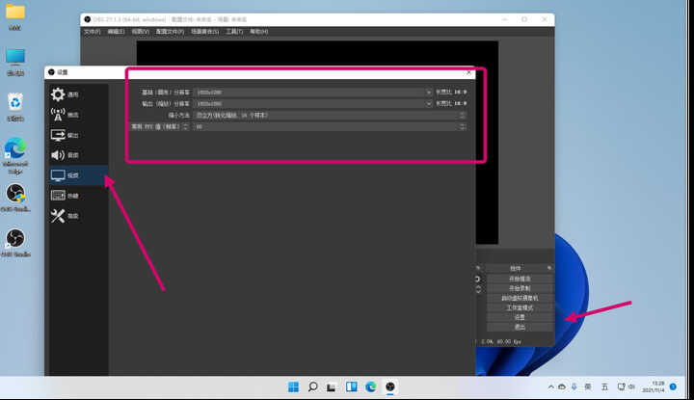
Task: Click the Start Recording button
Action: [x=520, y=288]
